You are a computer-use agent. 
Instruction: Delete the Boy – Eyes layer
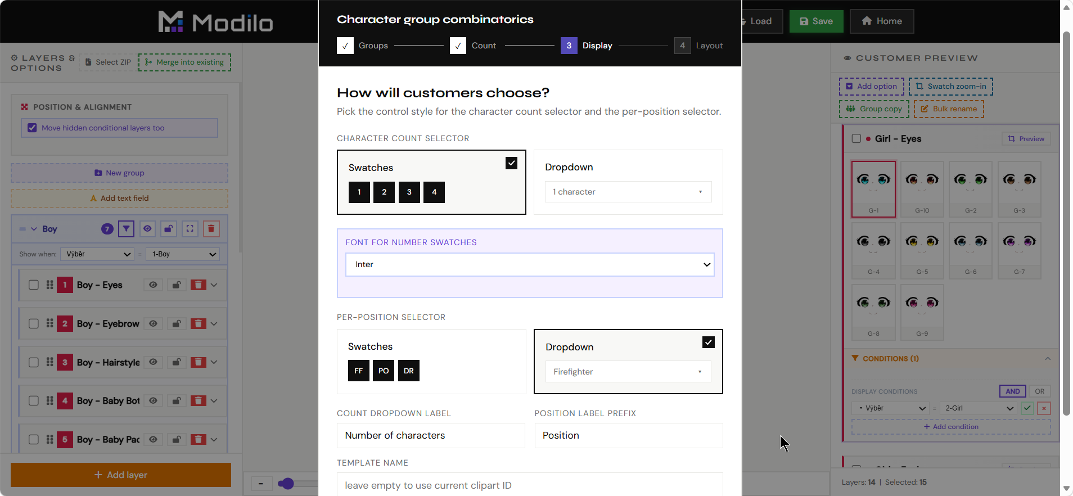point(199,285)
